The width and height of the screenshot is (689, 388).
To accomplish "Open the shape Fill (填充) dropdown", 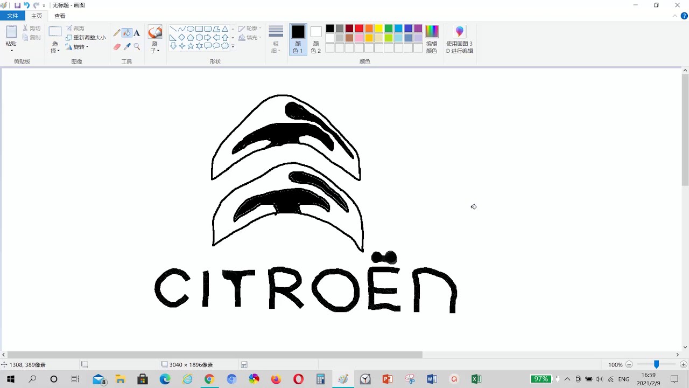I will pyautogui.click(x=250, y=38).
